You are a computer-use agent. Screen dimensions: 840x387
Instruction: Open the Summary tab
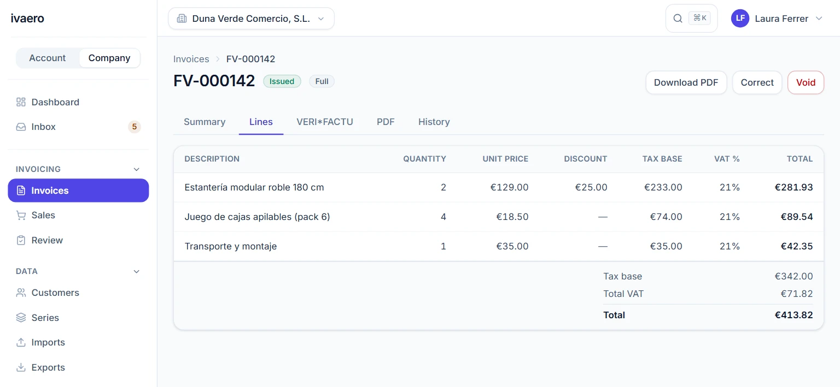pyautogui.click(x=205, y=122)
